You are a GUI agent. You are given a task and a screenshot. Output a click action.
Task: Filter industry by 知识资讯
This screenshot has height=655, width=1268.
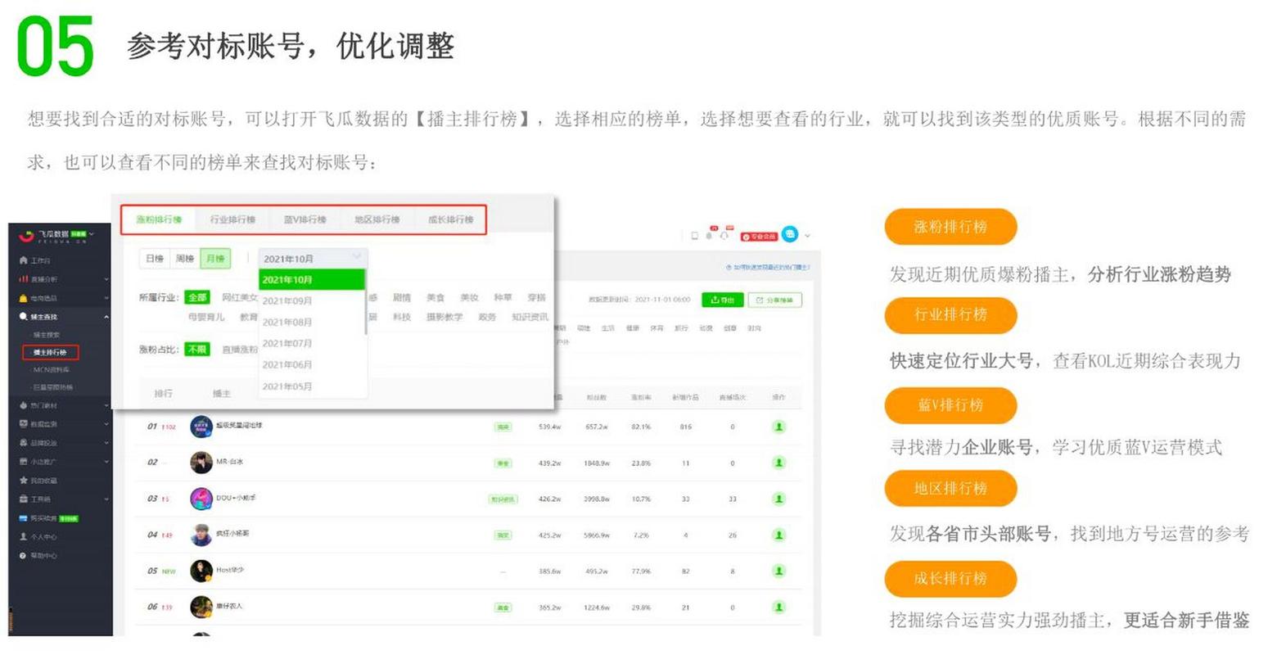(x=530, y=317)
